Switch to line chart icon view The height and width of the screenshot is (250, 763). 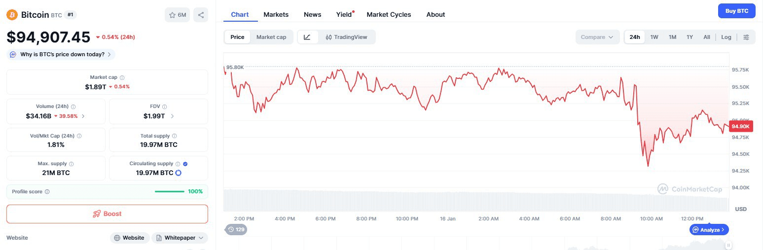click(307, 37)
